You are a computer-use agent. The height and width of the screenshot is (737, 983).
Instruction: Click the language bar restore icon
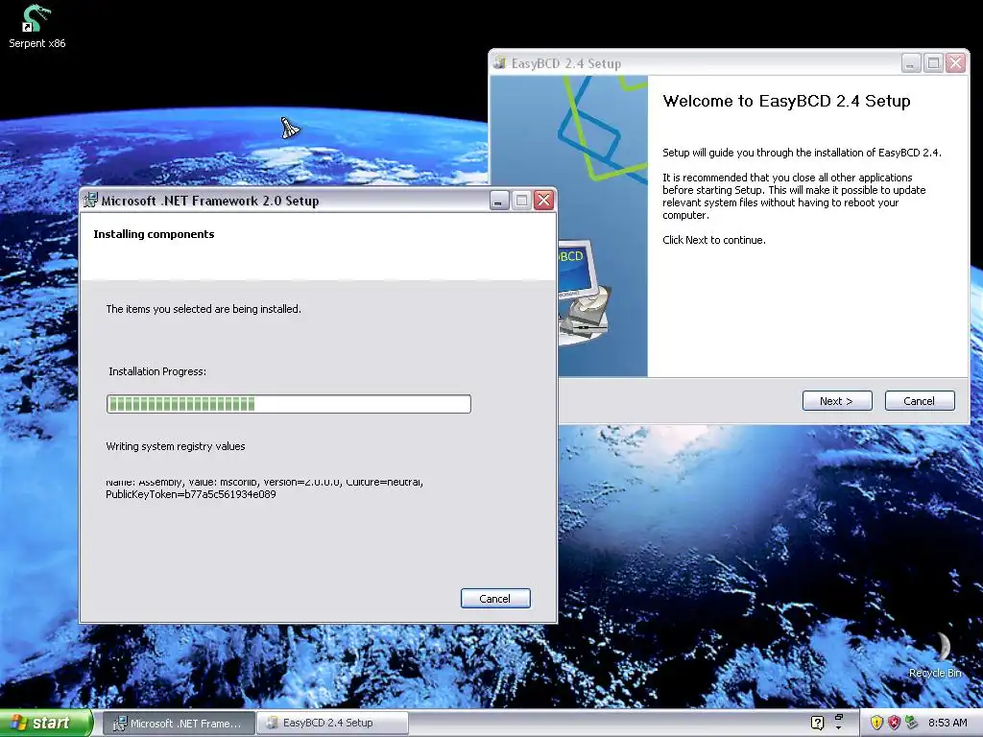coord(839,717)
